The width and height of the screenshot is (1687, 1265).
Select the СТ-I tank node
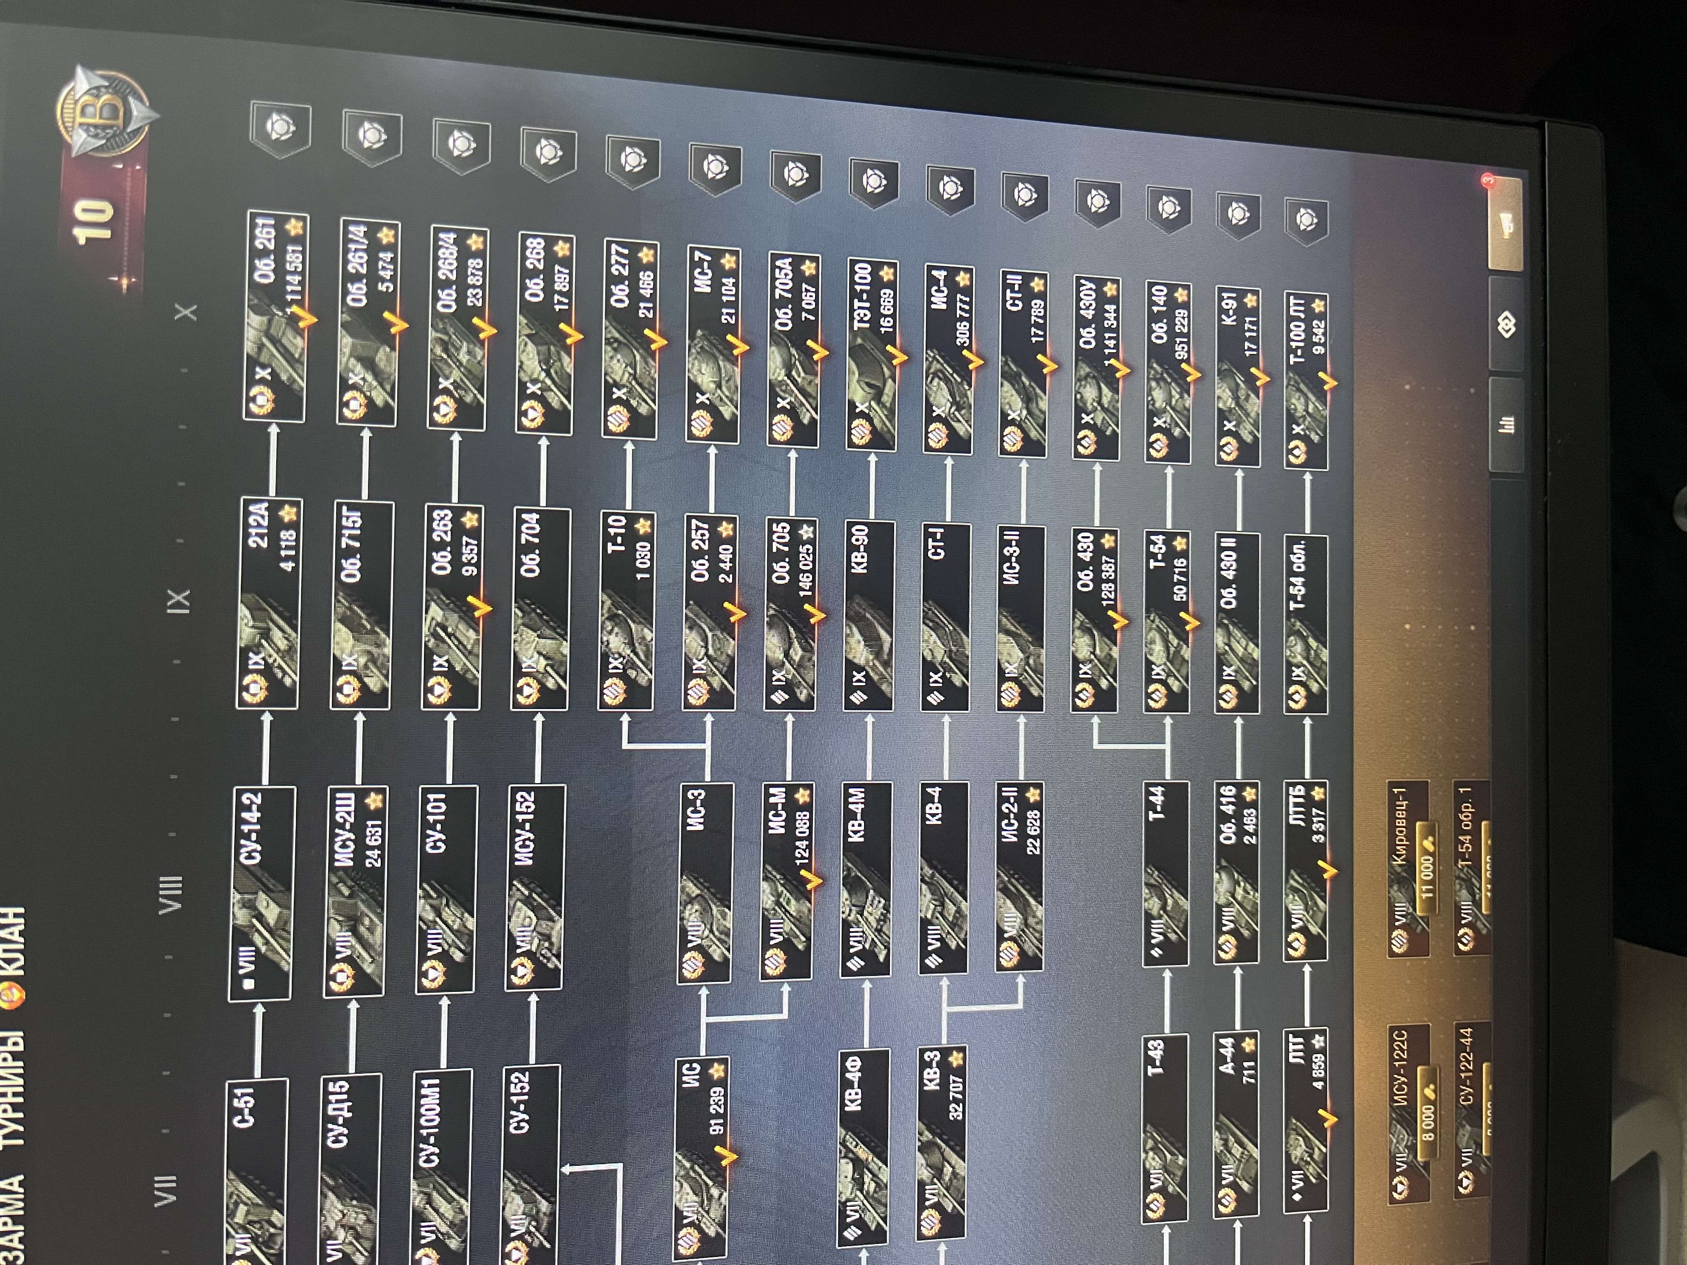point(946,618)
